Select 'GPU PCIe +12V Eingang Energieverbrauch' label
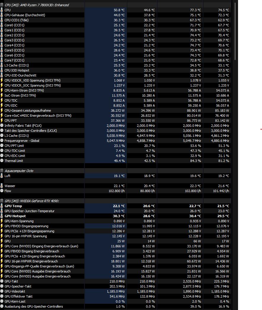Viewport: 262px width, 310px height. click(35, 256)
